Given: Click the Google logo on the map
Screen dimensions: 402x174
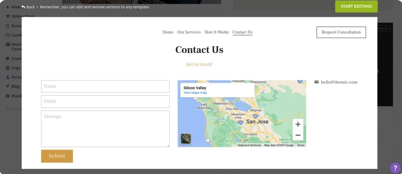Looking at the screenshot, I should (242, 140).
